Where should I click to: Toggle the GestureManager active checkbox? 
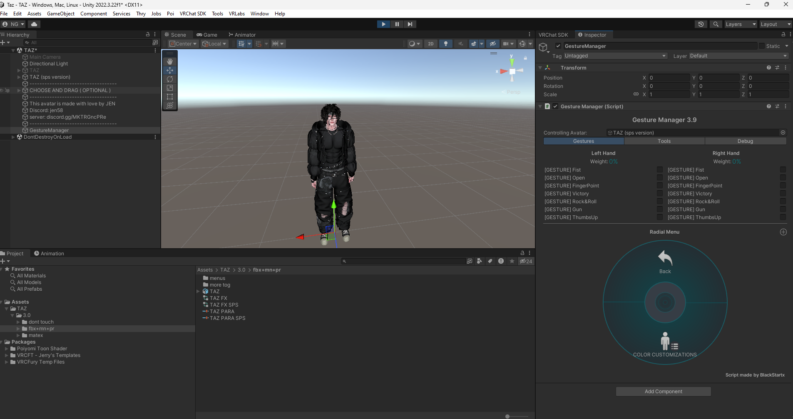coord(558,46)
